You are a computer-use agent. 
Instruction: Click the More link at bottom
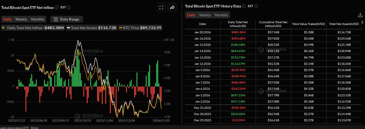34,128
